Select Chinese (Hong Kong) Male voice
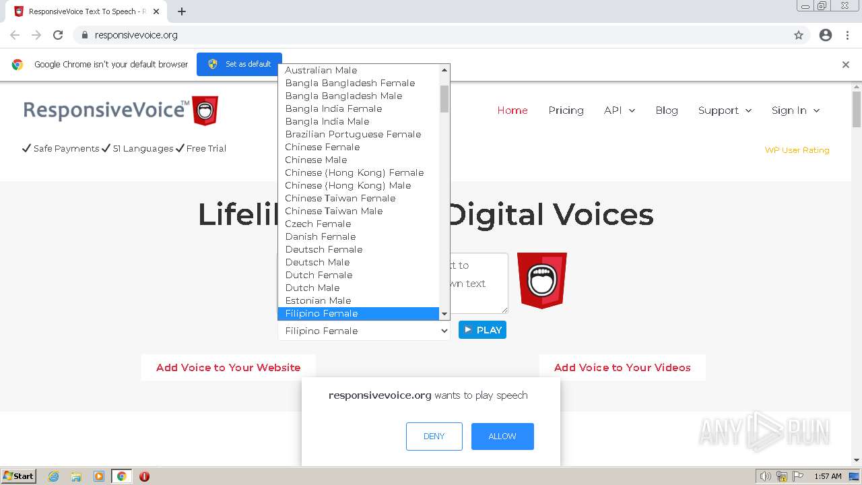Screen dimensions: 862x485 tap(358, 185)
